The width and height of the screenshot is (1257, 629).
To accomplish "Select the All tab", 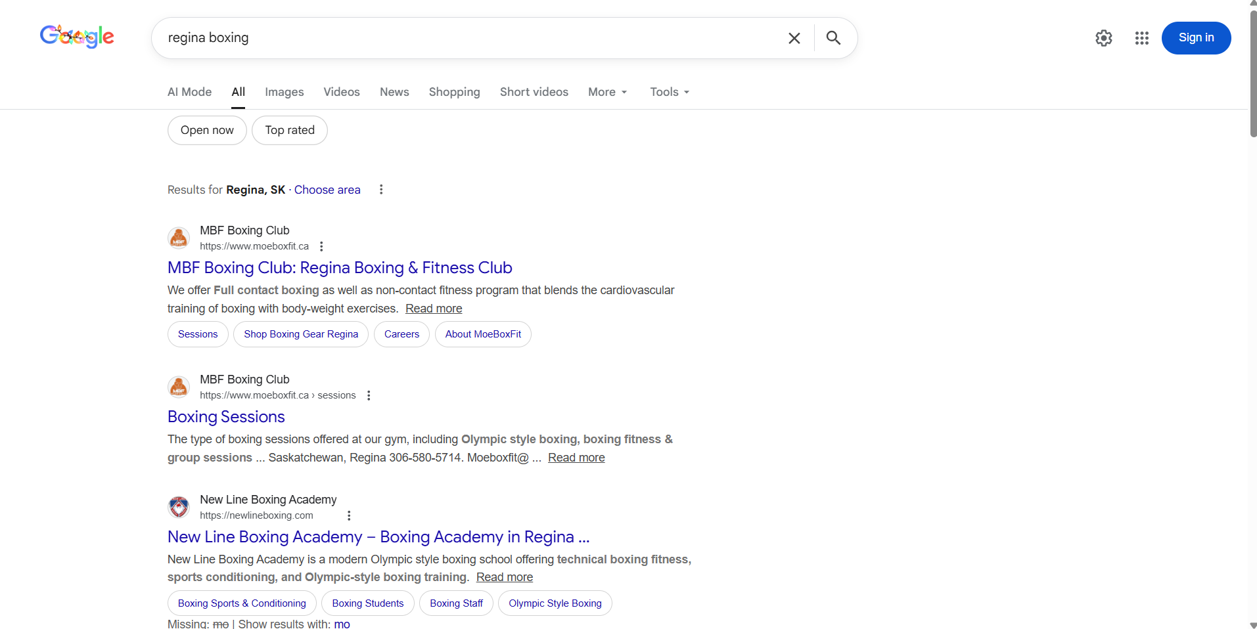I will coord(239,92).
